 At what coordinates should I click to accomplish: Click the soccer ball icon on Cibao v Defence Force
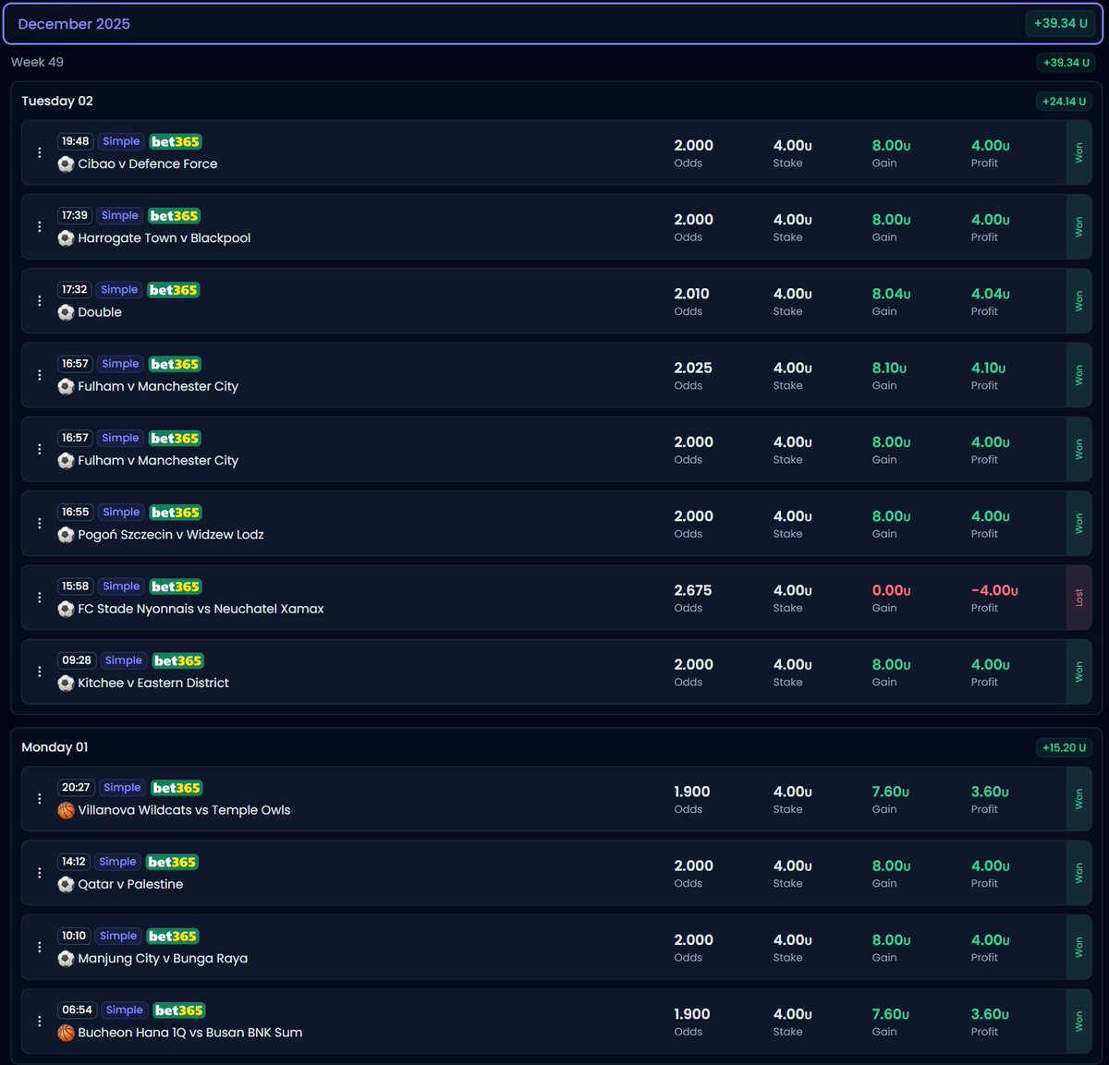[66, 163]
